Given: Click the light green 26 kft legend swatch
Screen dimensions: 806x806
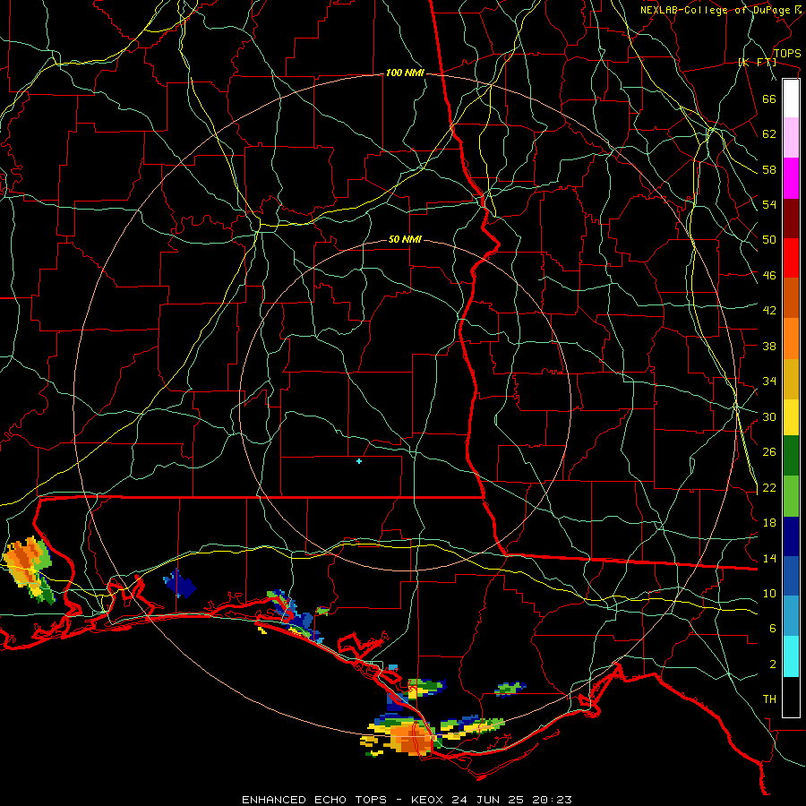Looking at the screenshot, I should (791, 496).
